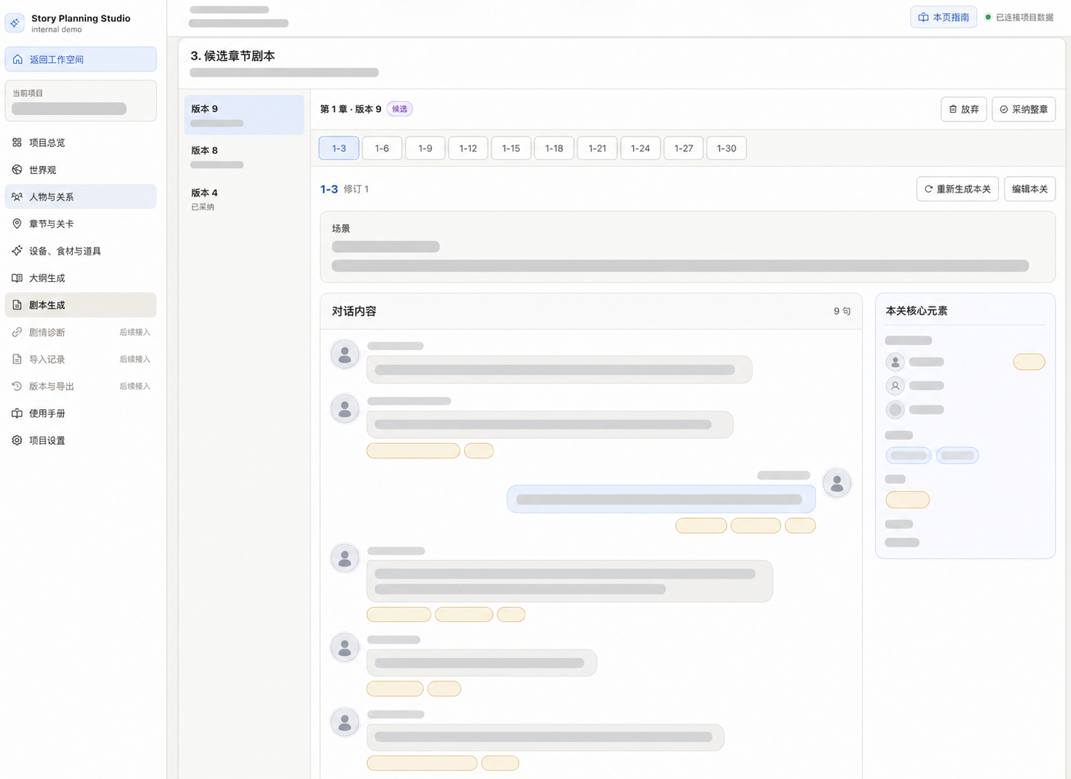Click the 版本与导出 history icon
1071x779 pixels.
tap(17, 386)
